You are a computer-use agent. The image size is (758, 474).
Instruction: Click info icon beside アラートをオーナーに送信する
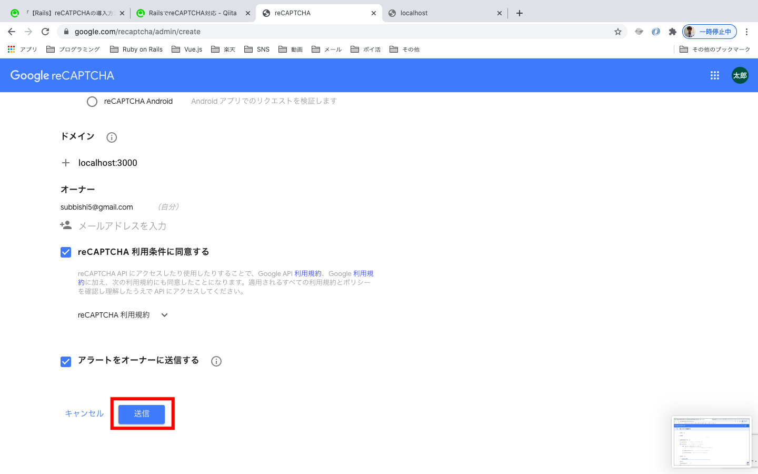coord(216,361)
